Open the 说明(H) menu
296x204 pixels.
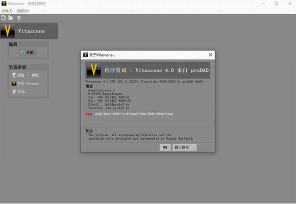[22, 11]
